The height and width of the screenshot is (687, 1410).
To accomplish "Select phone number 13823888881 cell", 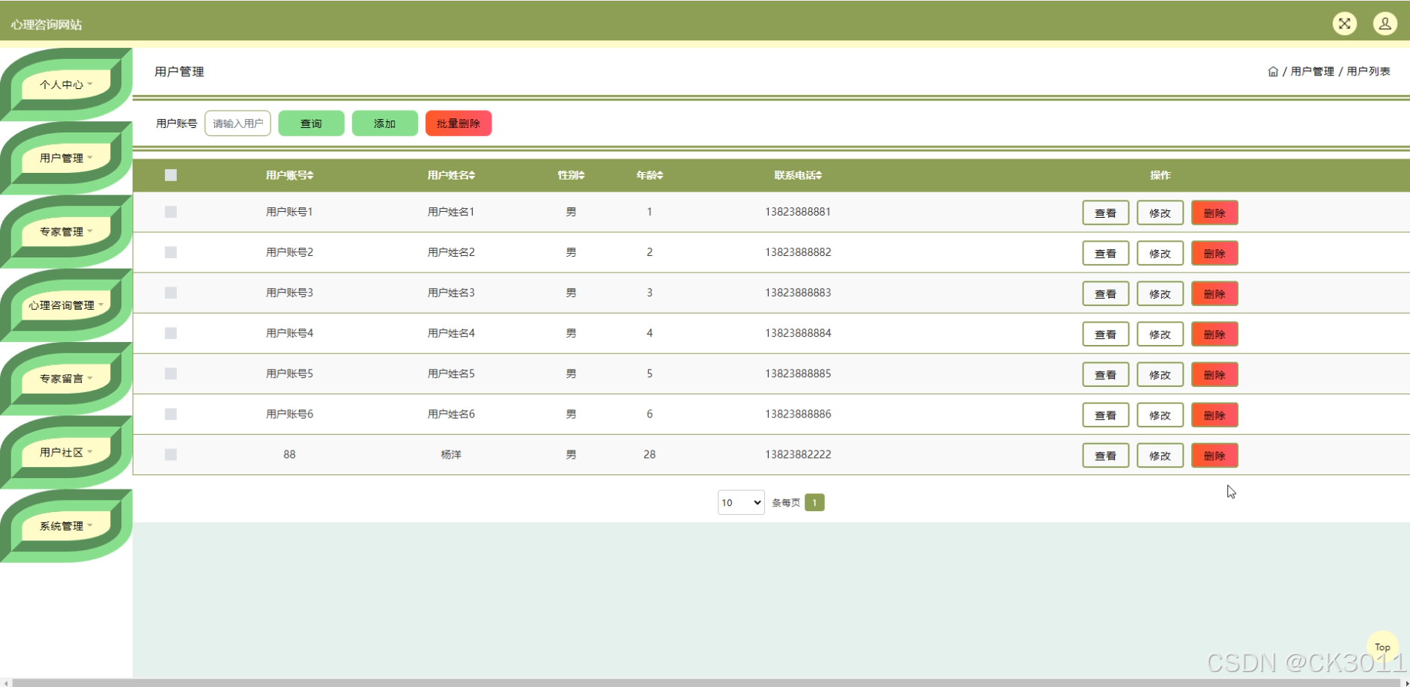I will 798,212.
